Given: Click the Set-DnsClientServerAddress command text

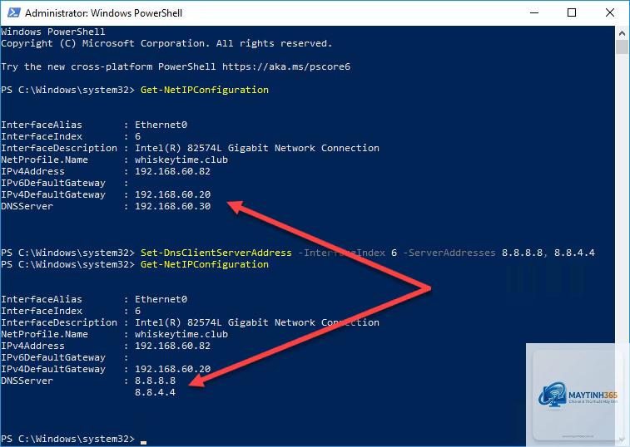Looking at the screenshot, I should coord(216,253).
